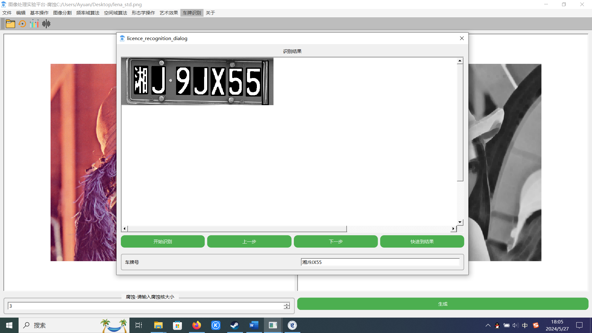Click the right arrow of the horizontal scrollbar
The image size is (592, 333).
[453, 228]
